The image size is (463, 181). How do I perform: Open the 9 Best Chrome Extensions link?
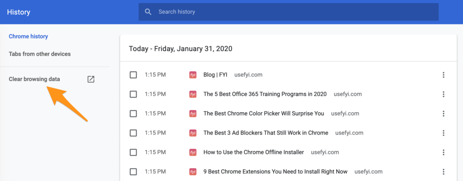275,172
